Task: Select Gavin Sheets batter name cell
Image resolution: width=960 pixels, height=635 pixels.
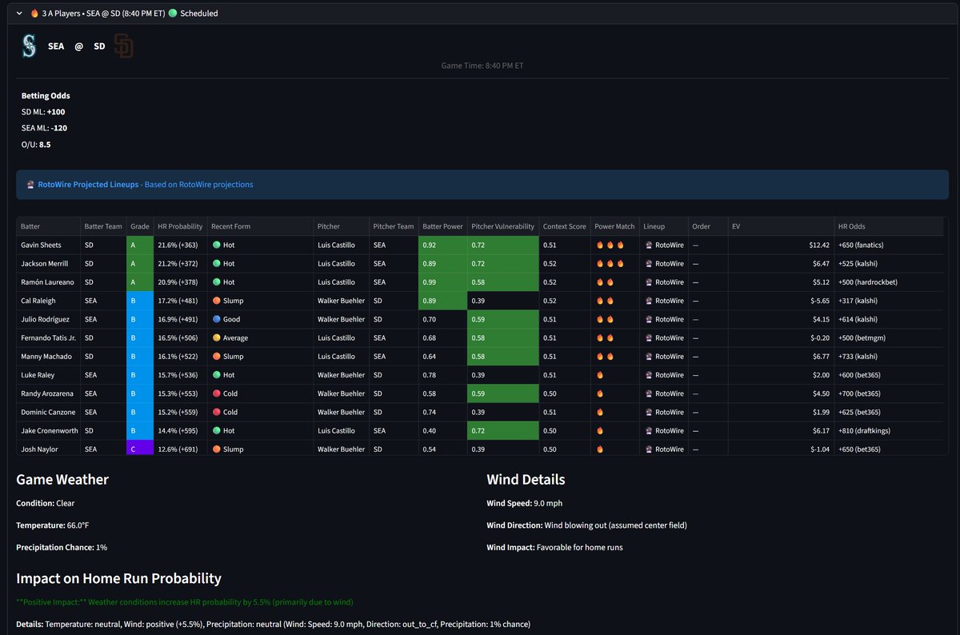Action: tap(48, 245)
